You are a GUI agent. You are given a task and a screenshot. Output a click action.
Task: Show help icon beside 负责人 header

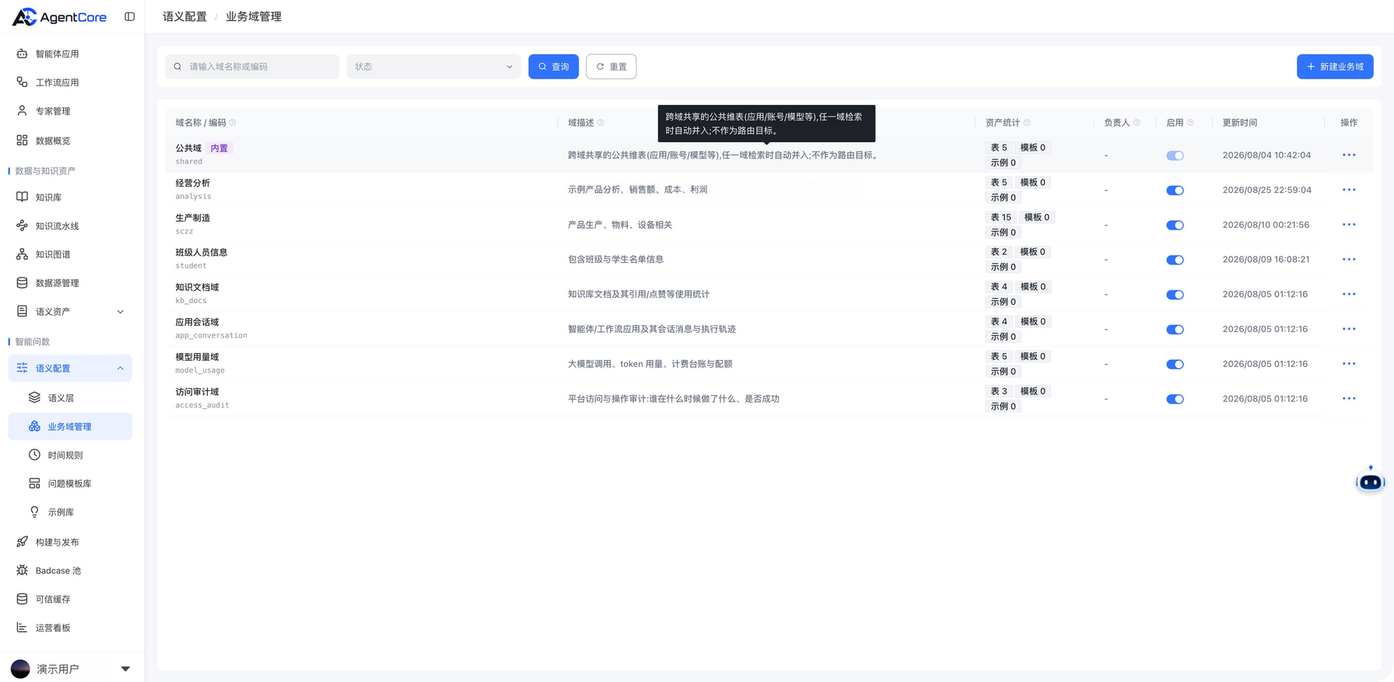1137,123
